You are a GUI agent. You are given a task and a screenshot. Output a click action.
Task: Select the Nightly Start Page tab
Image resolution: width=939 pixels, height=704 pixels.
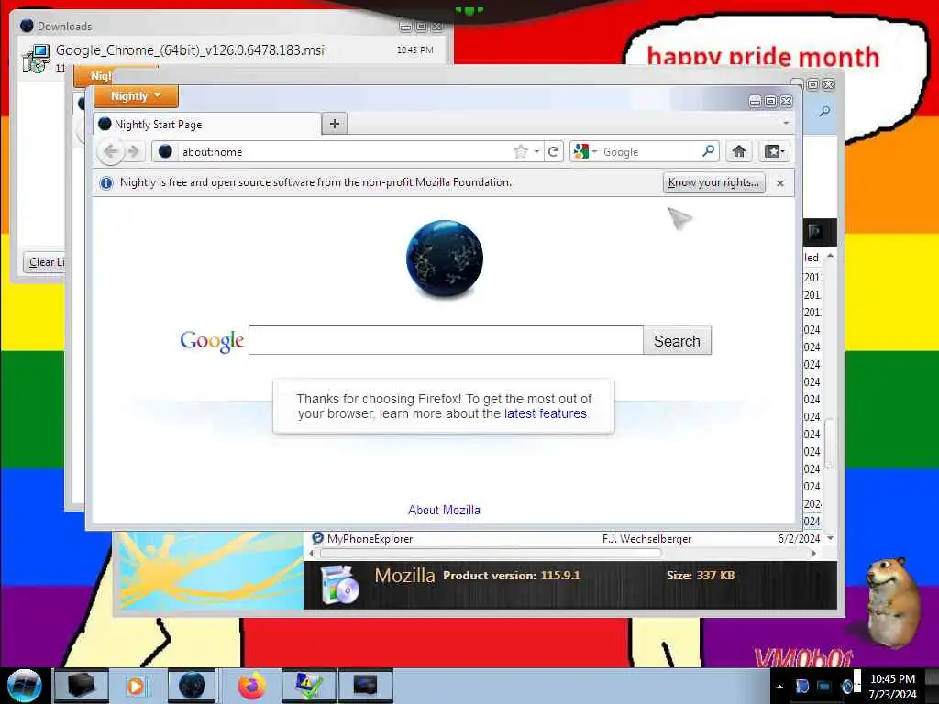(x=207, y=125)
